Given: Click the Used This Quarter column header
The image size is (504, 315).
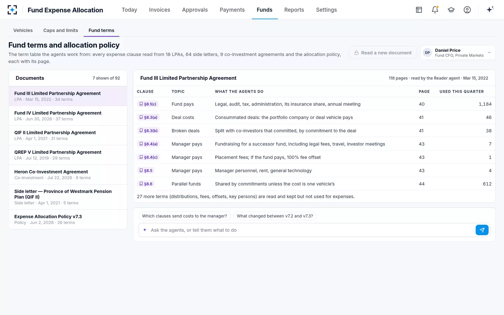Looking at the screenshot, I should (x=462, y=91).
